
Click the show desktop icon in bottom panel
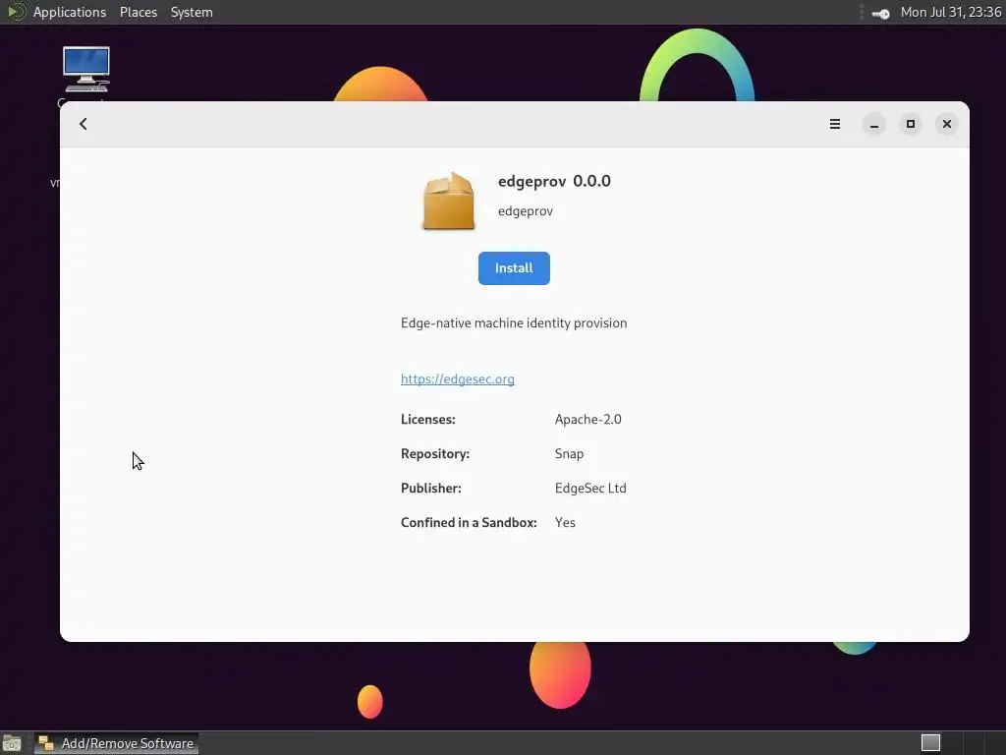point(12,743)
